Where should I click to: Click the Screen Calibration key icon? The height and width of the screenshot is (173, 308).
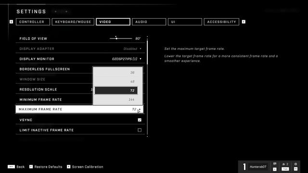68,167
